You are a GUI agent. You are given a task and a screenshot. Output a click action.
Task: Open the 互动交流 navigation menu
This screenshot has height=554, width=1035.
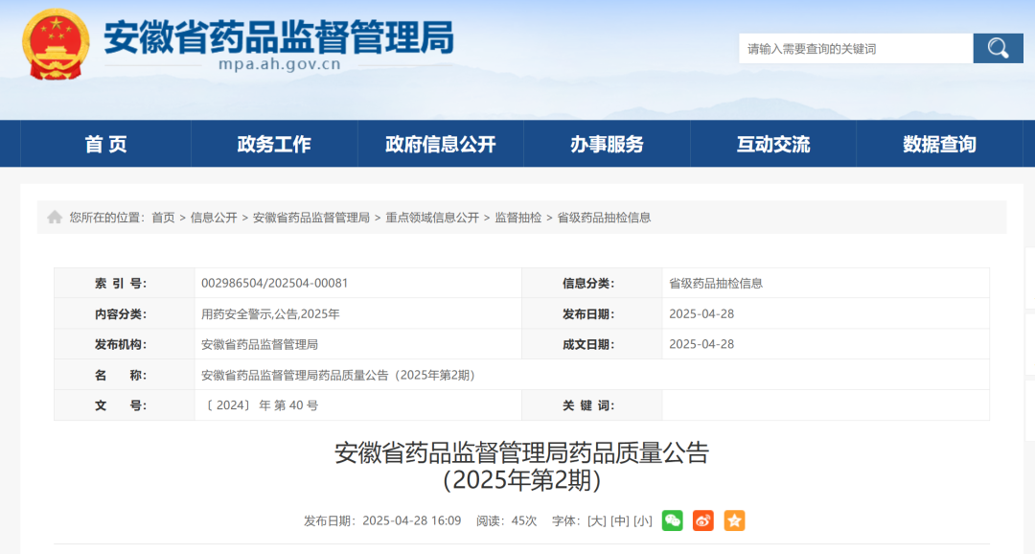tap(773, 144)
